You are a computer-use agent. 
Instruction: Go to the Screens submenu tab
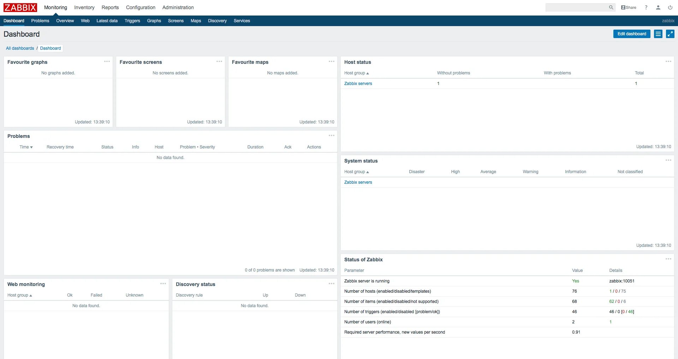176,21
